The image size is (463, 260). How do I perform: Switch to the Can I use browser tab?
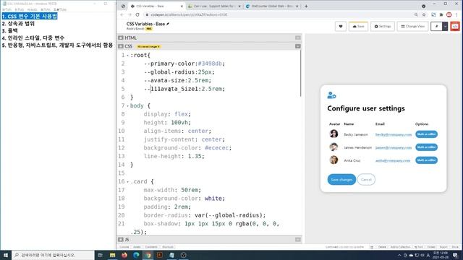pos(214,6)
